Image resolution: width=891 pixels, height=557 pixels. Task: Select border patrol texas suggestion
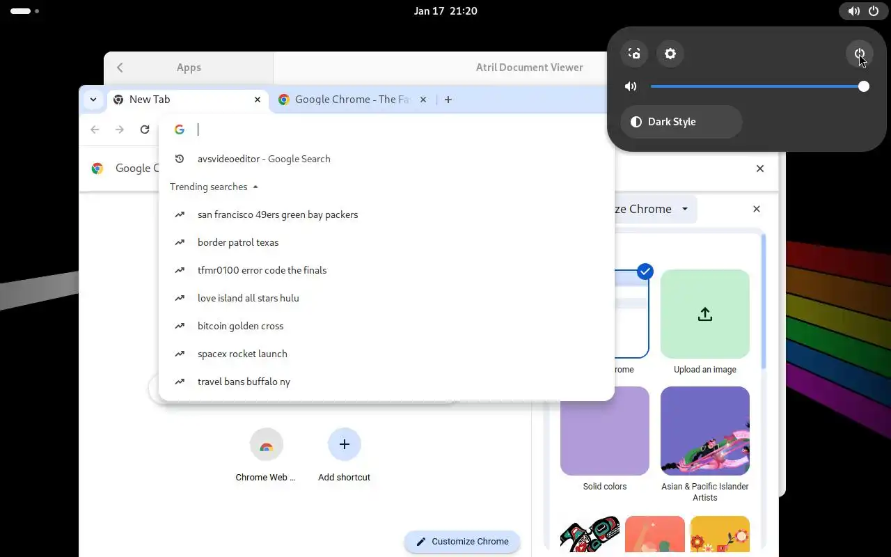coord(386,242)
